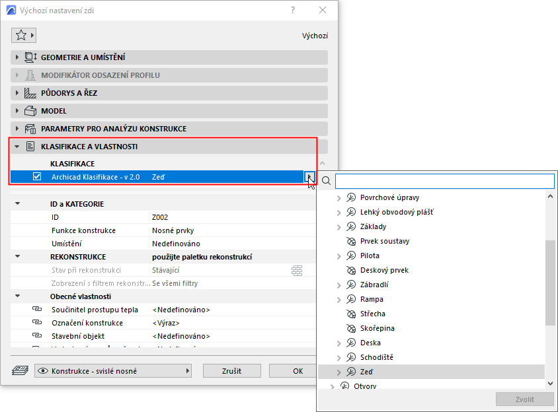This screenshot has height=412, width=558.
Task: Click the layer icon at dialog bottom
Action: click(20, 371)
